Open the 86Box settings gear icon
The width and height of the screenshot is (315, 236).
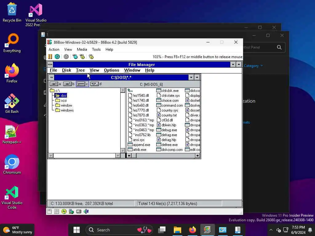(x=91, y=57)
